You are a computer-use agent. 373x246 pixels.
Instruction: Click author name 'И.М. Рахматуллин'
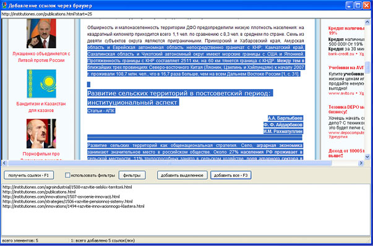pyautogui.click(x=283, y=131)
